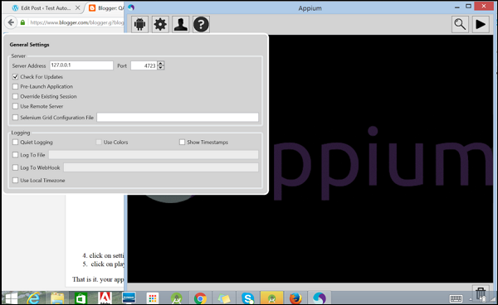Open Skype from the taskbar
Viewport: 498px width, 305px height.
(x=247, y=298)
